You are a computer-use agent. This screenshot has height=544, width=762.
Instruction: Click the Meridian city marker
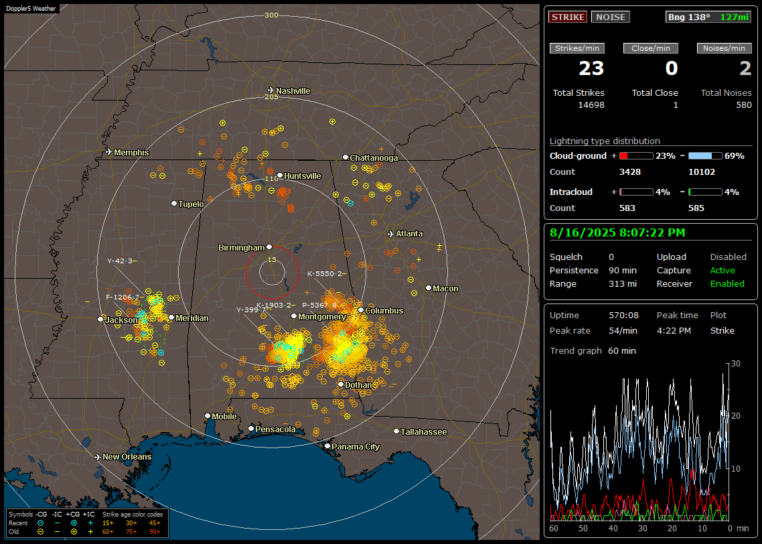171,318
